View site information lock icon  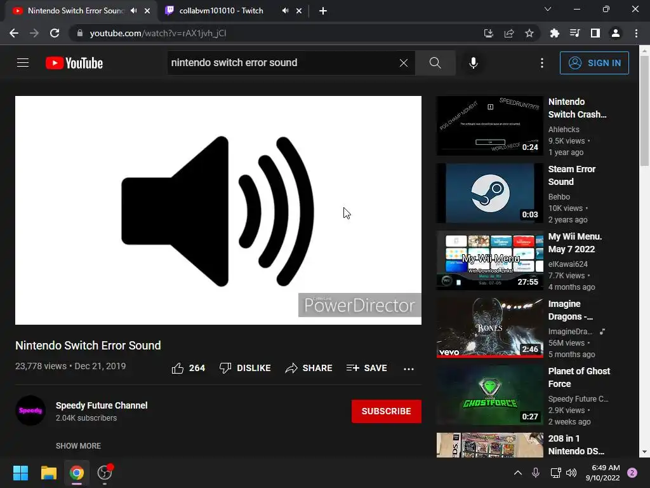point(80,33)
